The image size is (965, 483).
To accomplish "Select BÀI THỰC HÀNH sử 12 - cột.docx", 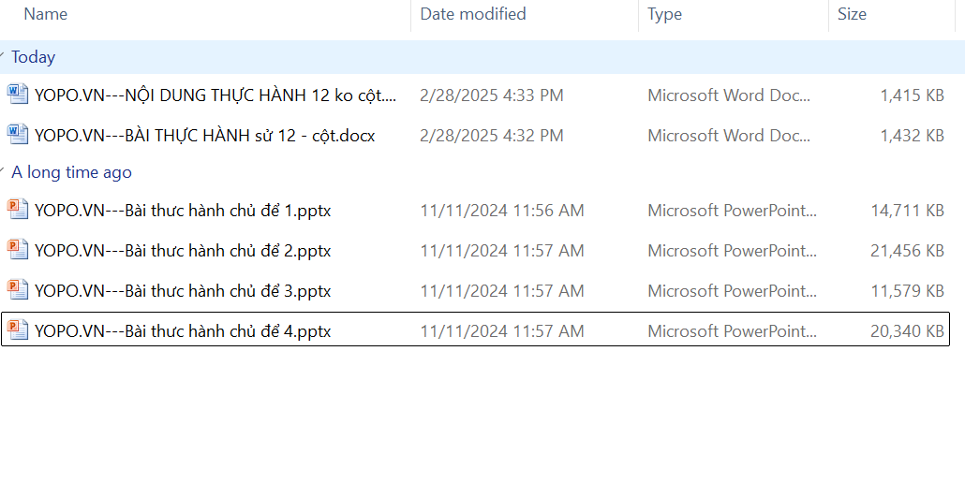I will pyautogui.click(x=204, y=135).
